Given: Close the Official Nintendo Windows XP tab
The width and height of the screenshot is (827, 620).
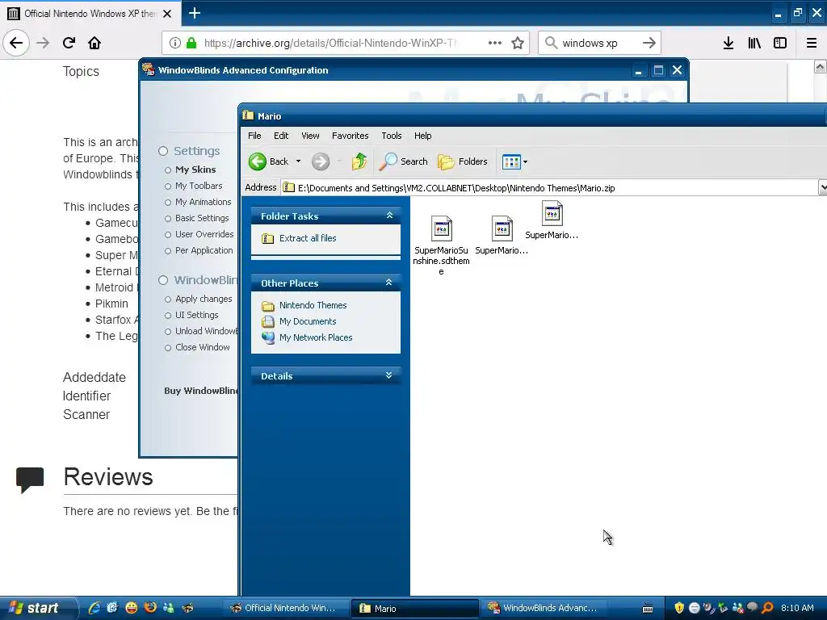Looking at the screenshot, I should click(x=167, y=14).
